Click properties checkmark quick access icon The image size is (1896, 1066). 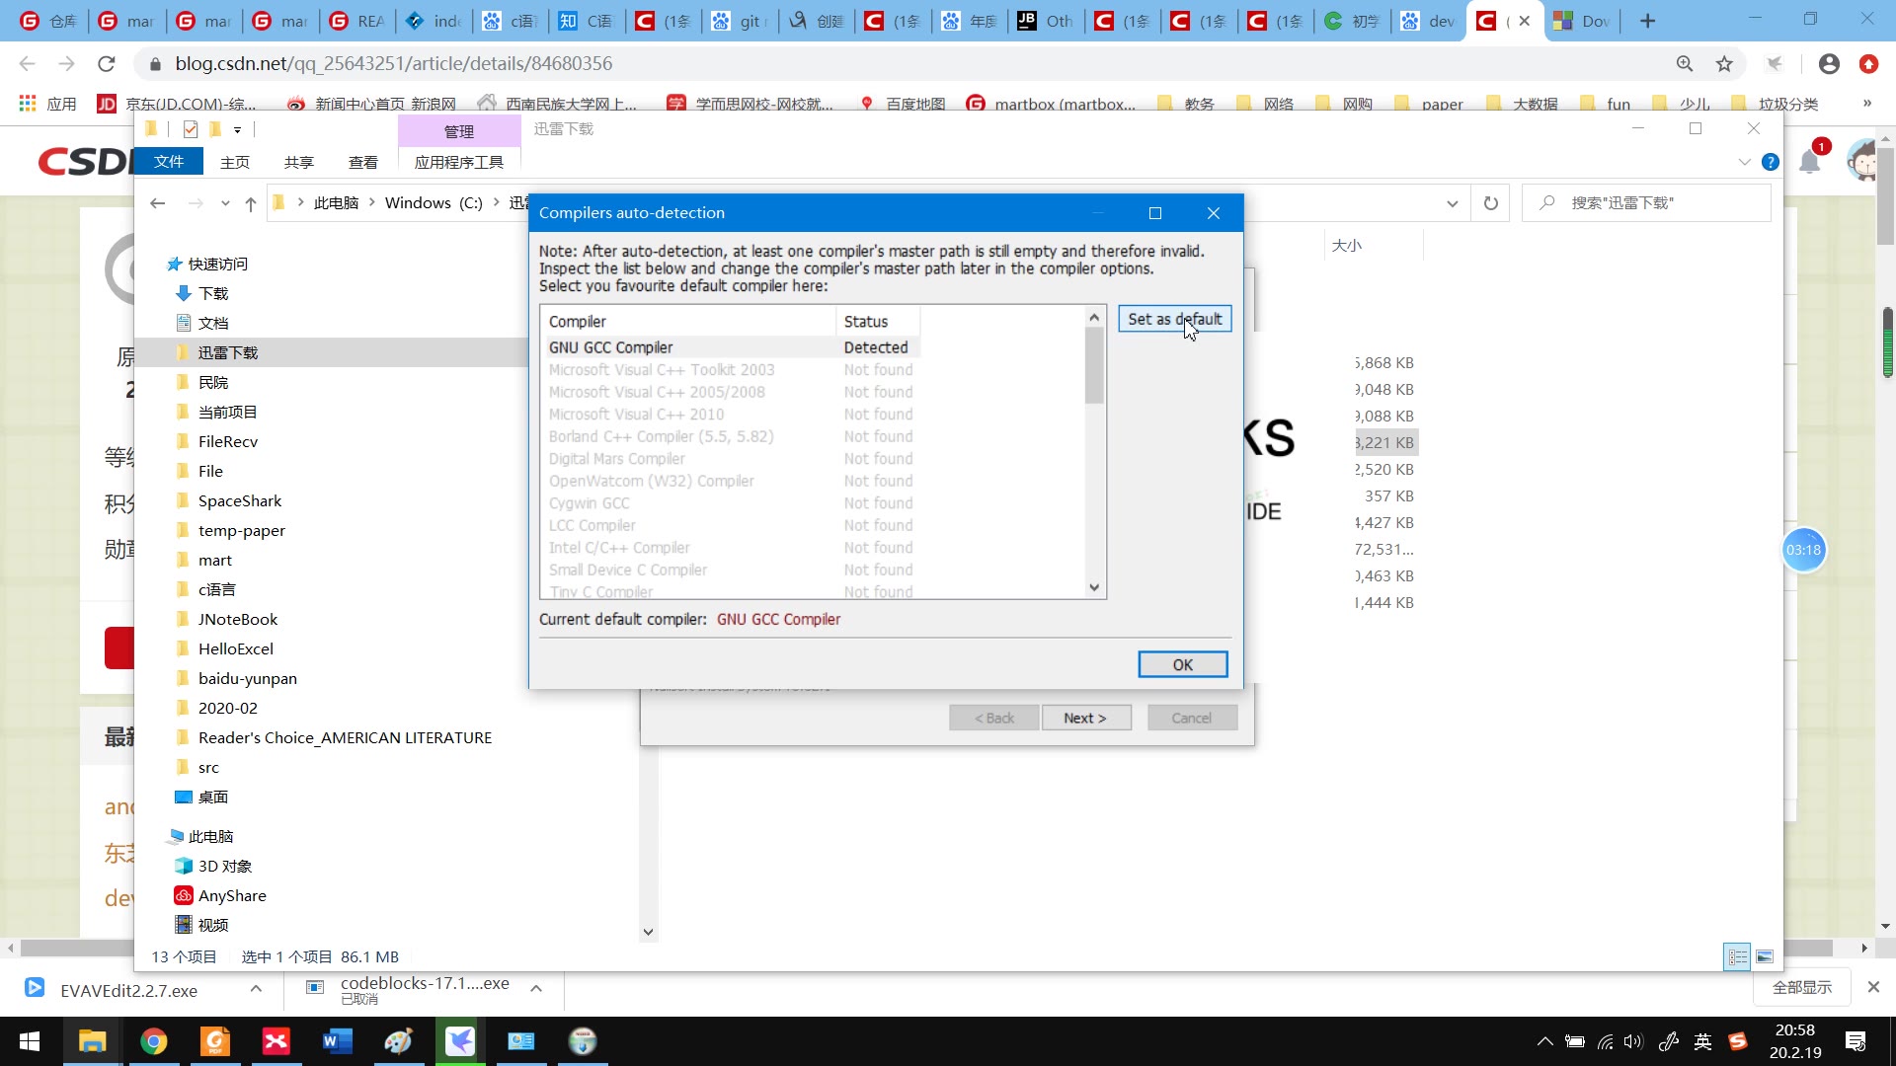pos(191,129)
